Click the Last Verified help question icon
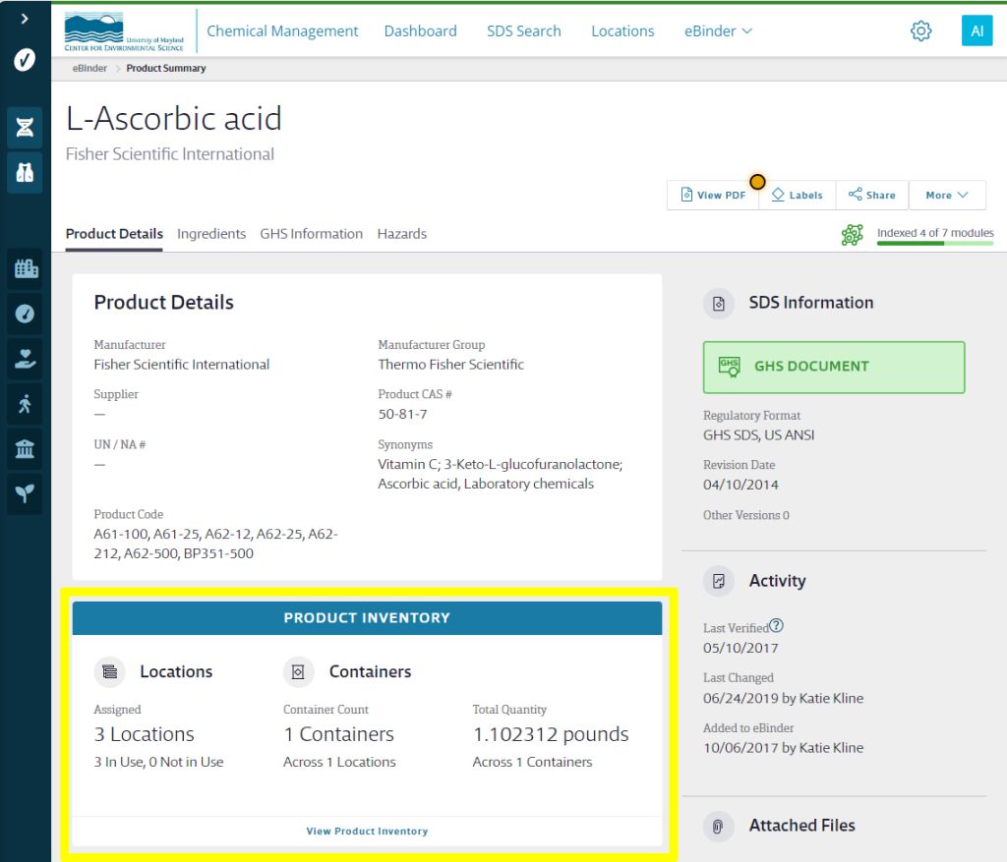 point(776,625)
